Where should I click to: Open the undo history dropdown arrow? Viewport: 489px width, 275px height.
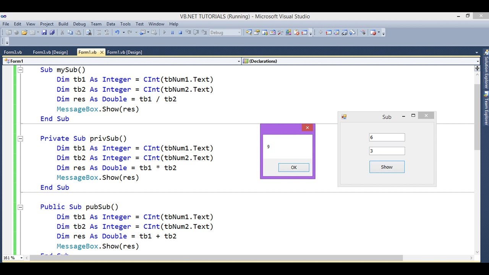123,32
